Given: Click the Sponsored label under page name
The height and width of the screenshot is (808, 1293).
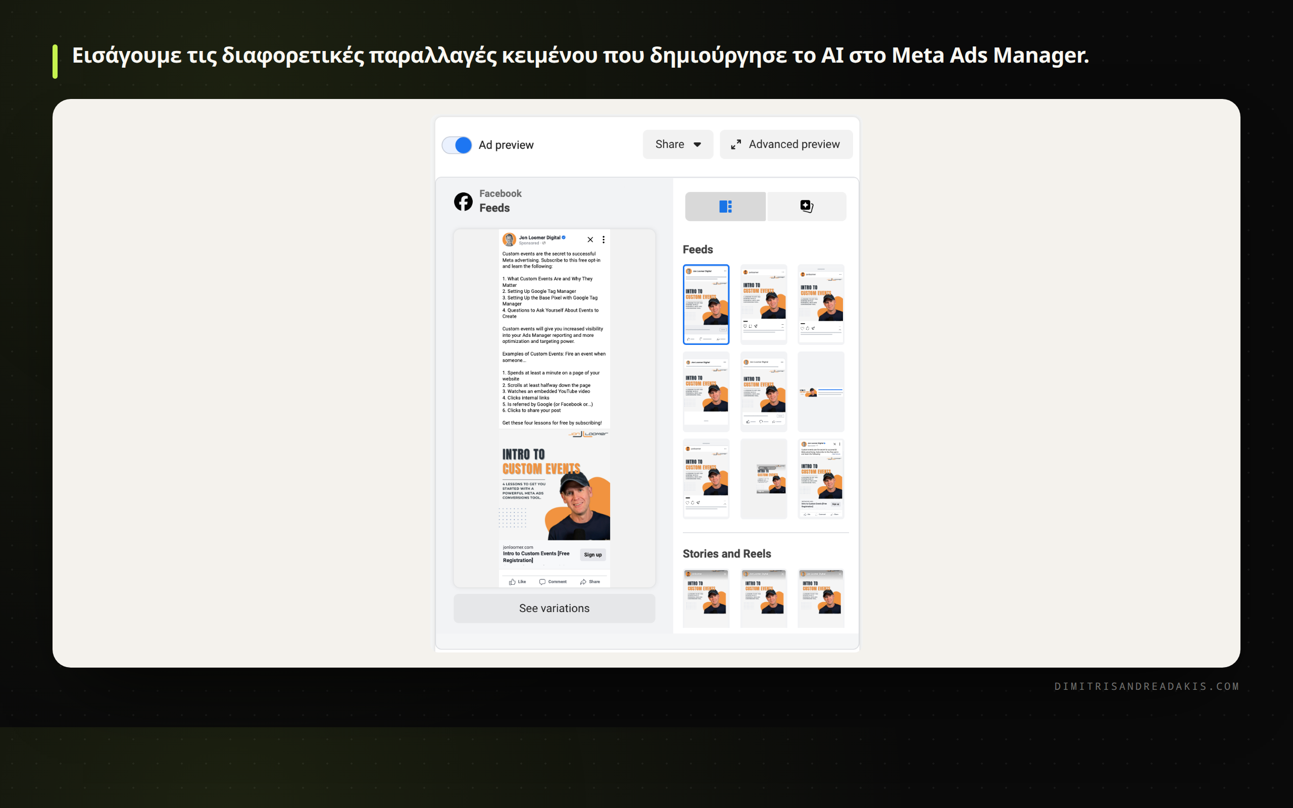Looking at the screenshot, I should pos(529,243).
